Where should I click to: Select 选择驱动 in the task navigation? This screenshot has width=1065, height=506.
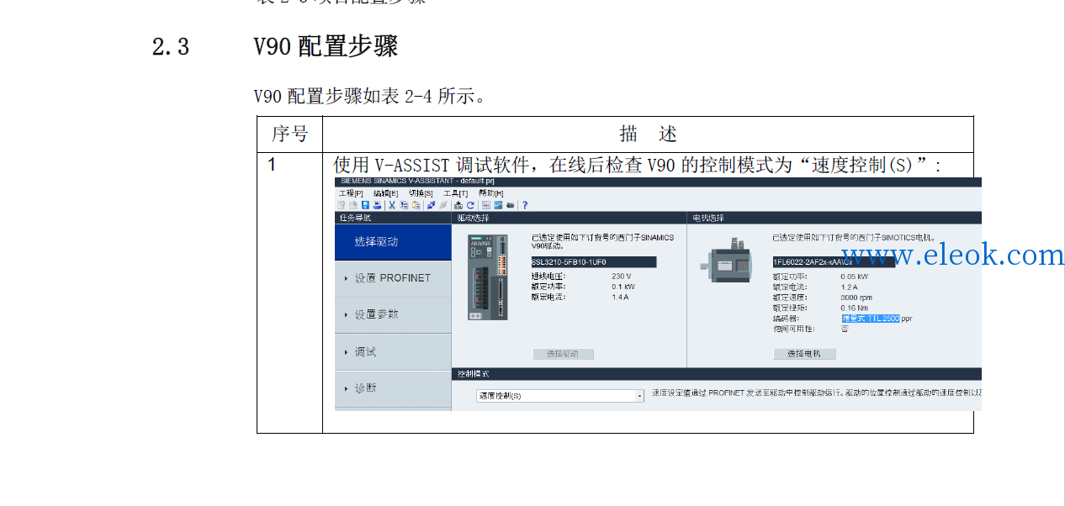point(393,242)
